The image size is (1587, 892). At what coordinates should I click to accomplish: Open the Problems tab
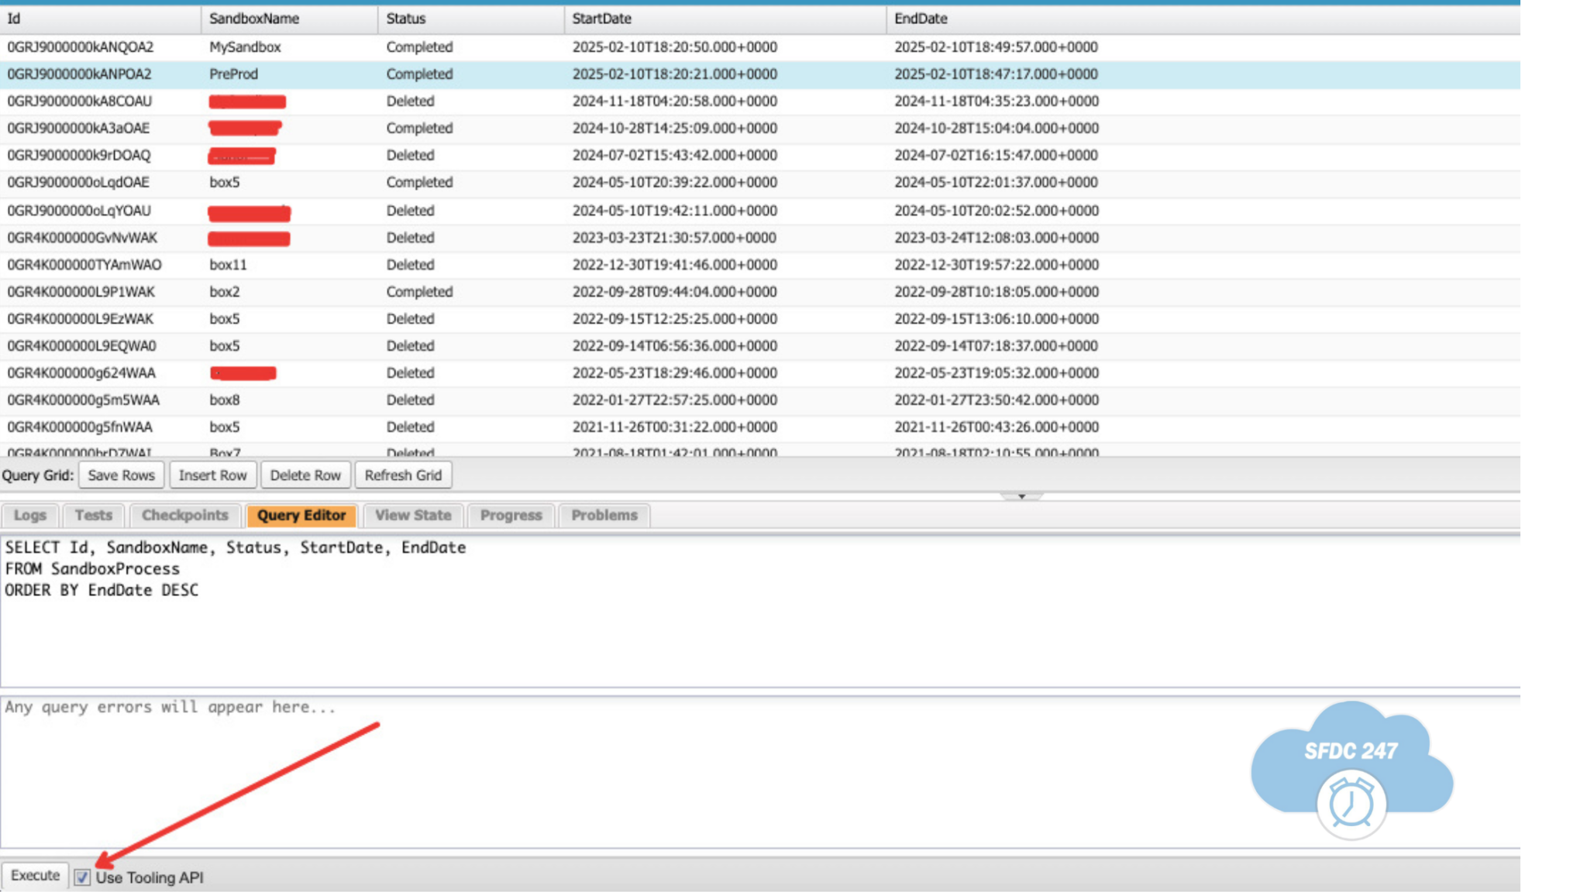[x=604, y=515]
